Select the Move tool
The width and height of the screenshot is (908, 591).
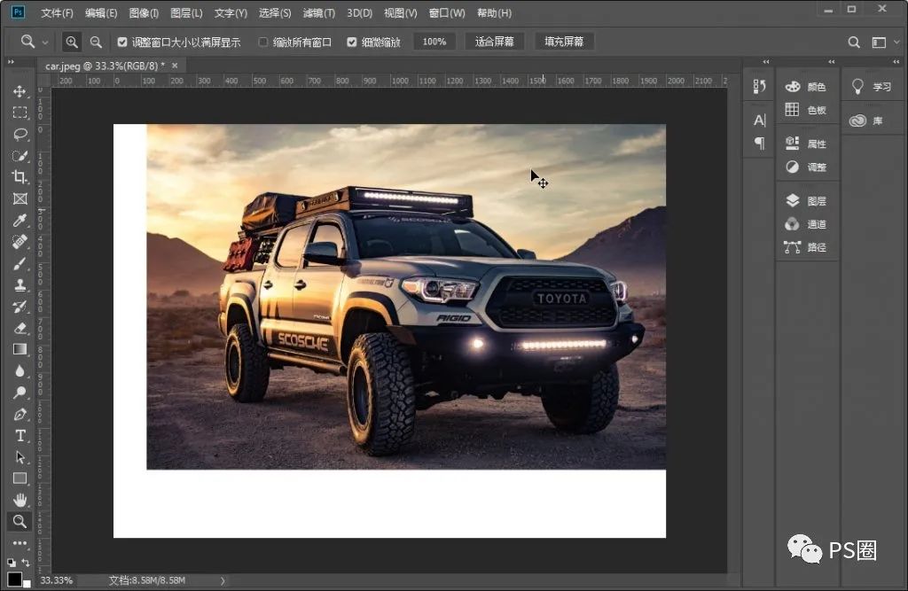point(20,91)
